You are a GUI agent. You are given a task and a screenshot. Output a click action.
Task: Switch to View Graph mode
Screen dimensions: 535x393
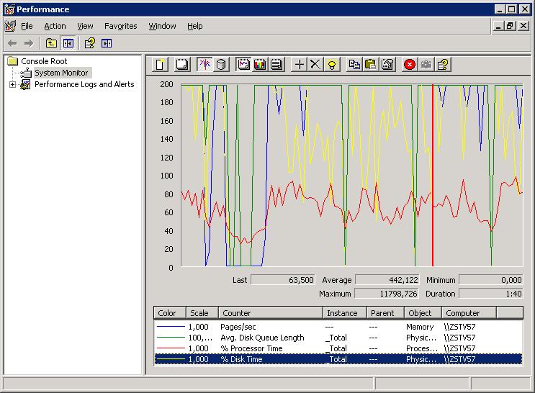(243, 65)
